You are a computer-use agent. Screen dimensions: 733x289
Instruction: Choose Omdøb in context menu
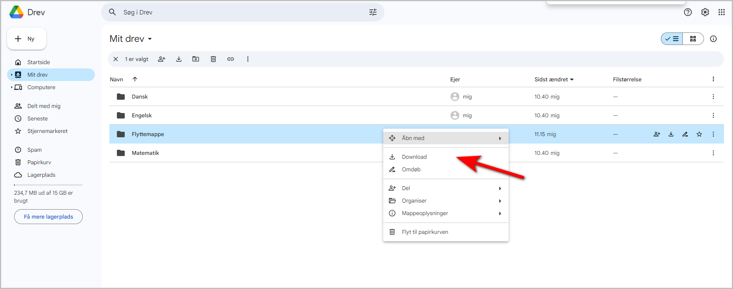(446, 169)
